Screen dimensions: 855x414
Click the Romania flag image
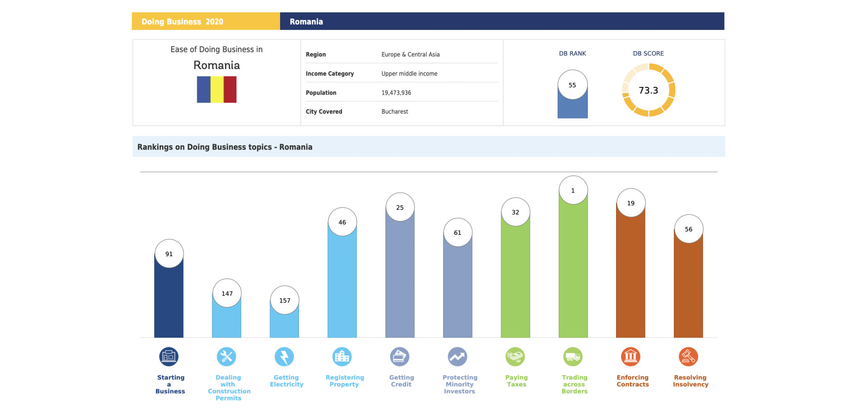(217, 90)
